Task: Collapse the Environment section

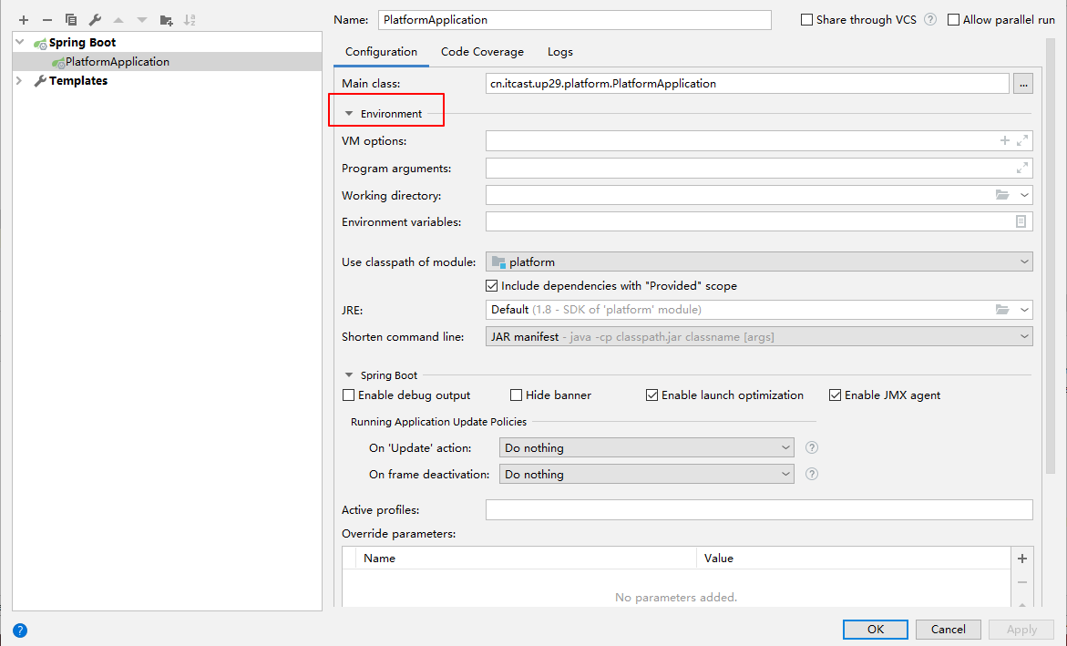Action: tap(349, 114)
